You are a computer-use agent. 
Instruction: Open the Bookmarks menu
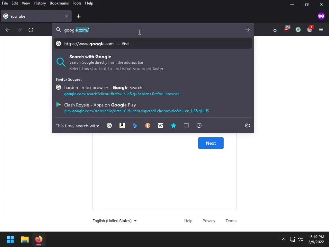59,3
